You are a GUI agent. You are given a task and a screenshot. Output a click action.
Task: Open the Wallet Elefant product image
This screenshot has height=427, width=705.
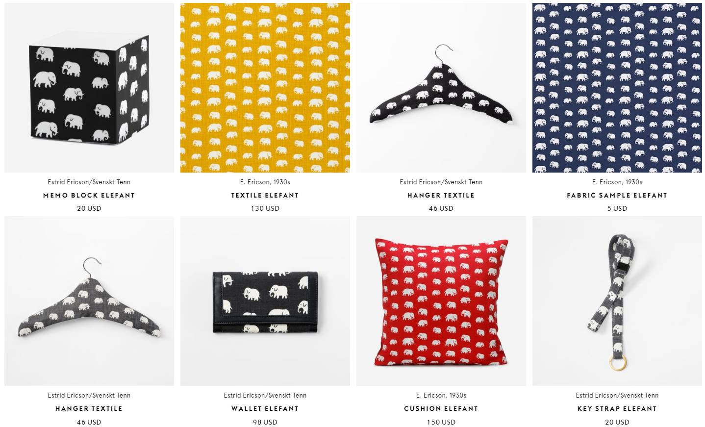point(265,301)
